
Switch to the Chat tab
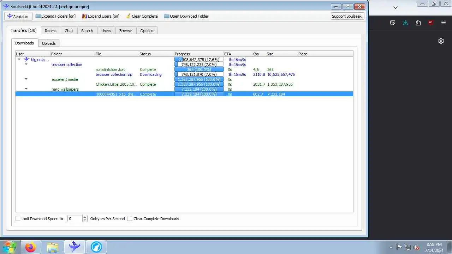point(69,31)
